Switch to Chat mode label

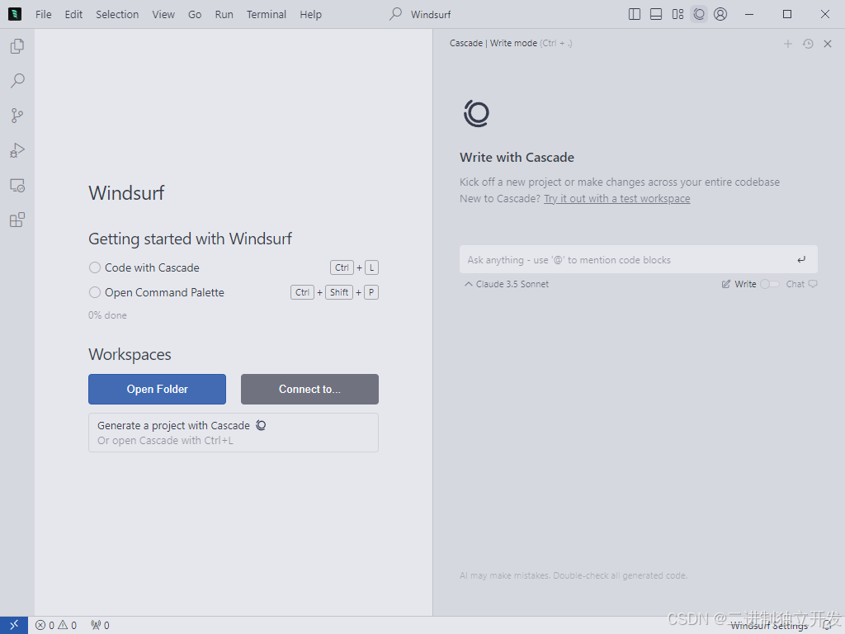pos(795,284)
